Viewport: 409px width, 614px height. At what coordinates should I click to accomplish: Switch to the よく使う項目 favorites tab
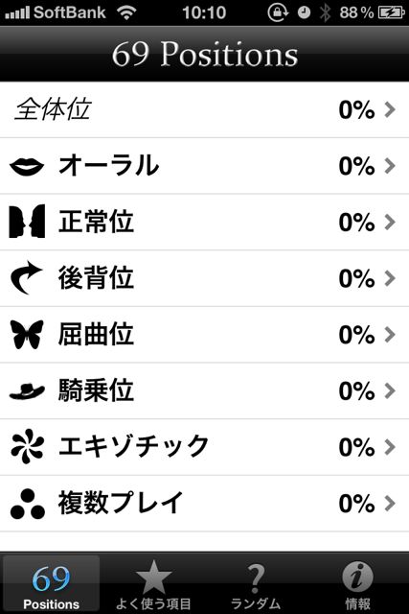153,584
